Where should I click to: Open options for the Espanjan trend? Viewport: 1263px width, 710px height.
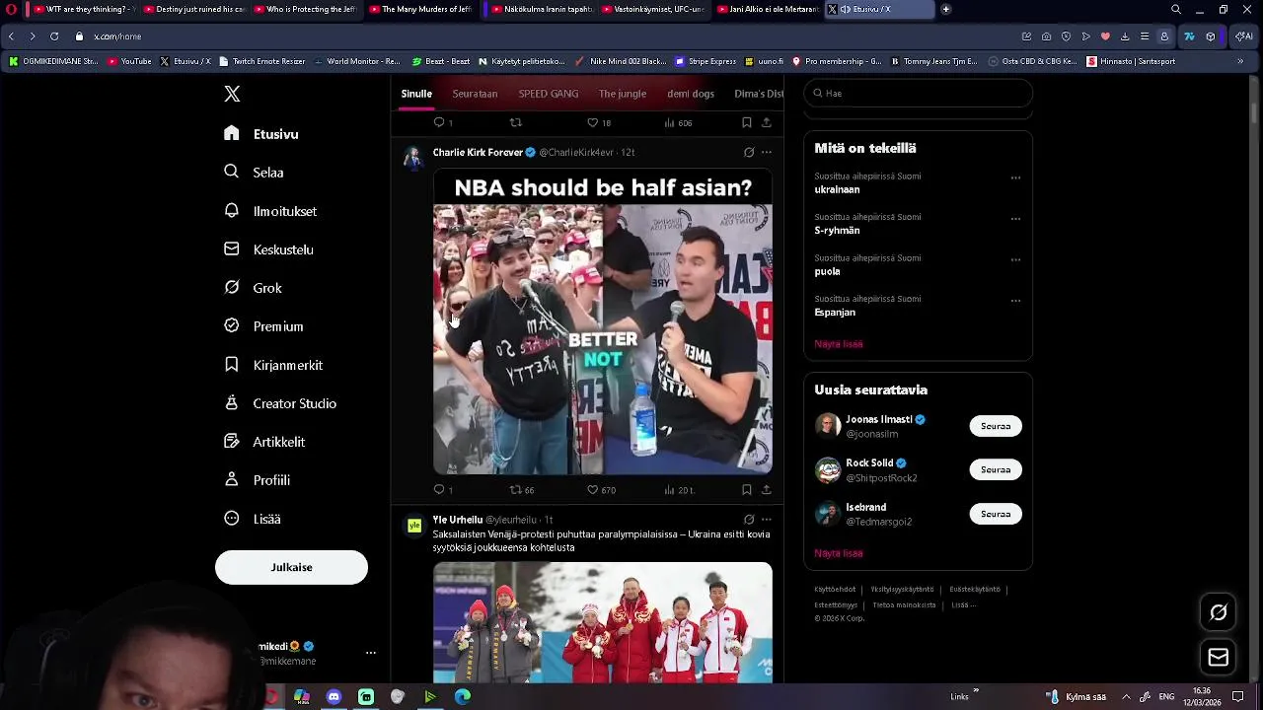(1015, 301)
